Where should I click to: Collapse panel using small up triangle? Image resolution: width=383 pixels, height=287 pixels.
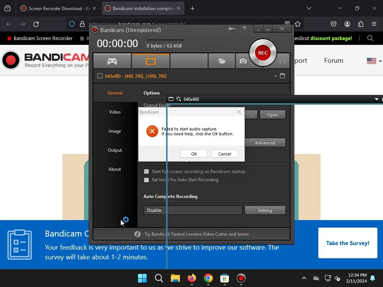[x=276, y=76]
